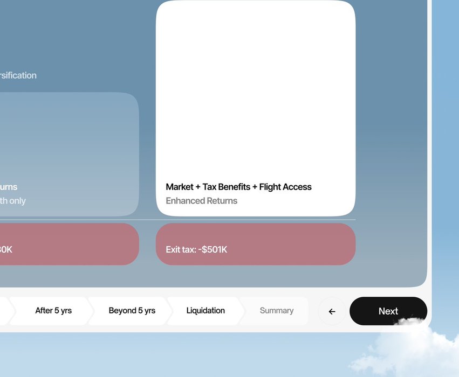Screen dimensions: 459x377
Task: Select the After 5 yrs step
Action: point(52,311)
